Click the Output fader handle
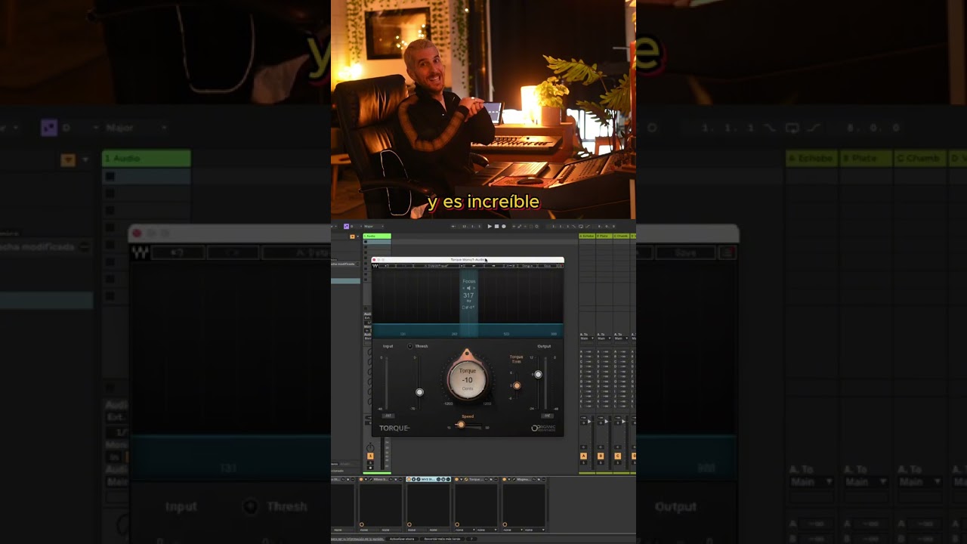 pyautogui.click(x=538, y=375)
